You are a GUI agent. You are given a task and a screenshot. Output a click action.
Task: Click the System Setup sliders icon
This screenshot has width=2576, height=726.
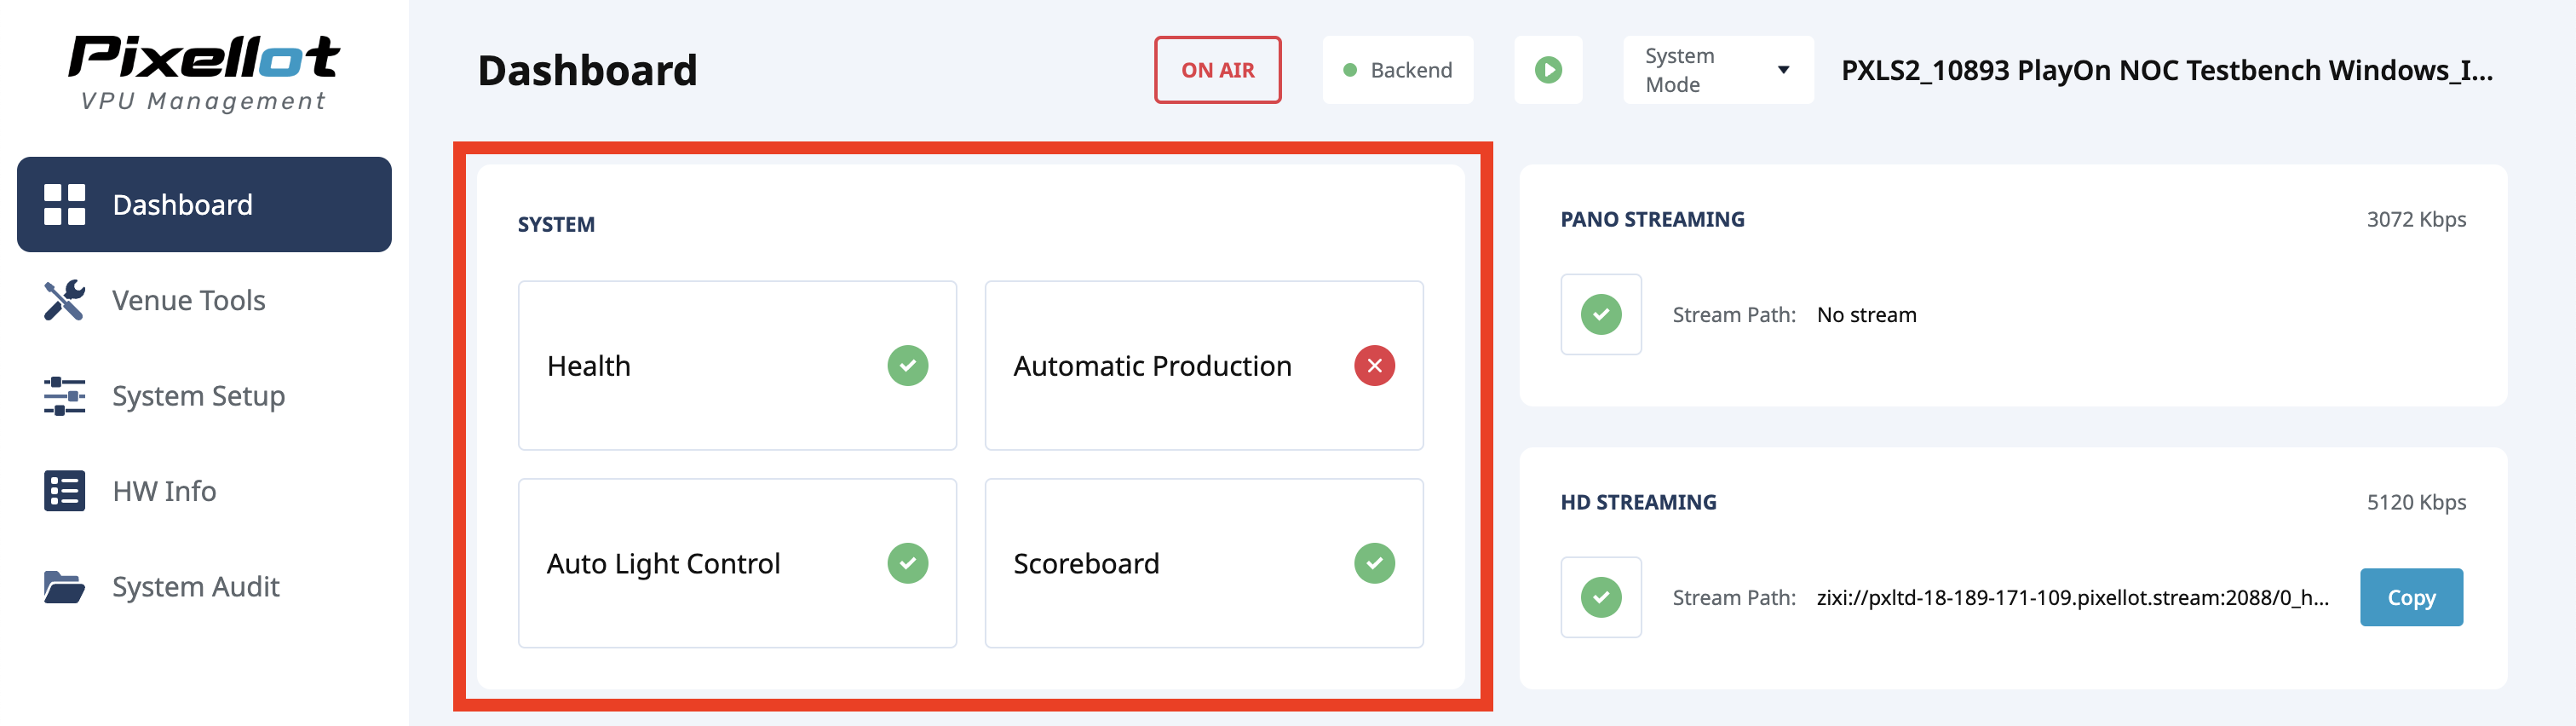(x=64, y=396)
